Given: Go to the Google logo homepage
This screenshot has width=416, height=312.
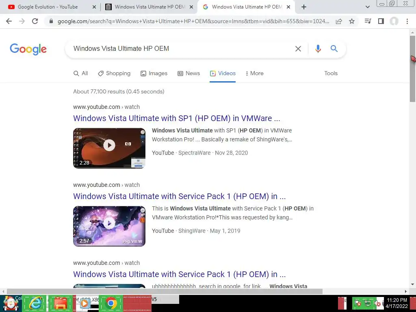Looking at the screenshot, I should pyautogui.click(x=28, y=49).
